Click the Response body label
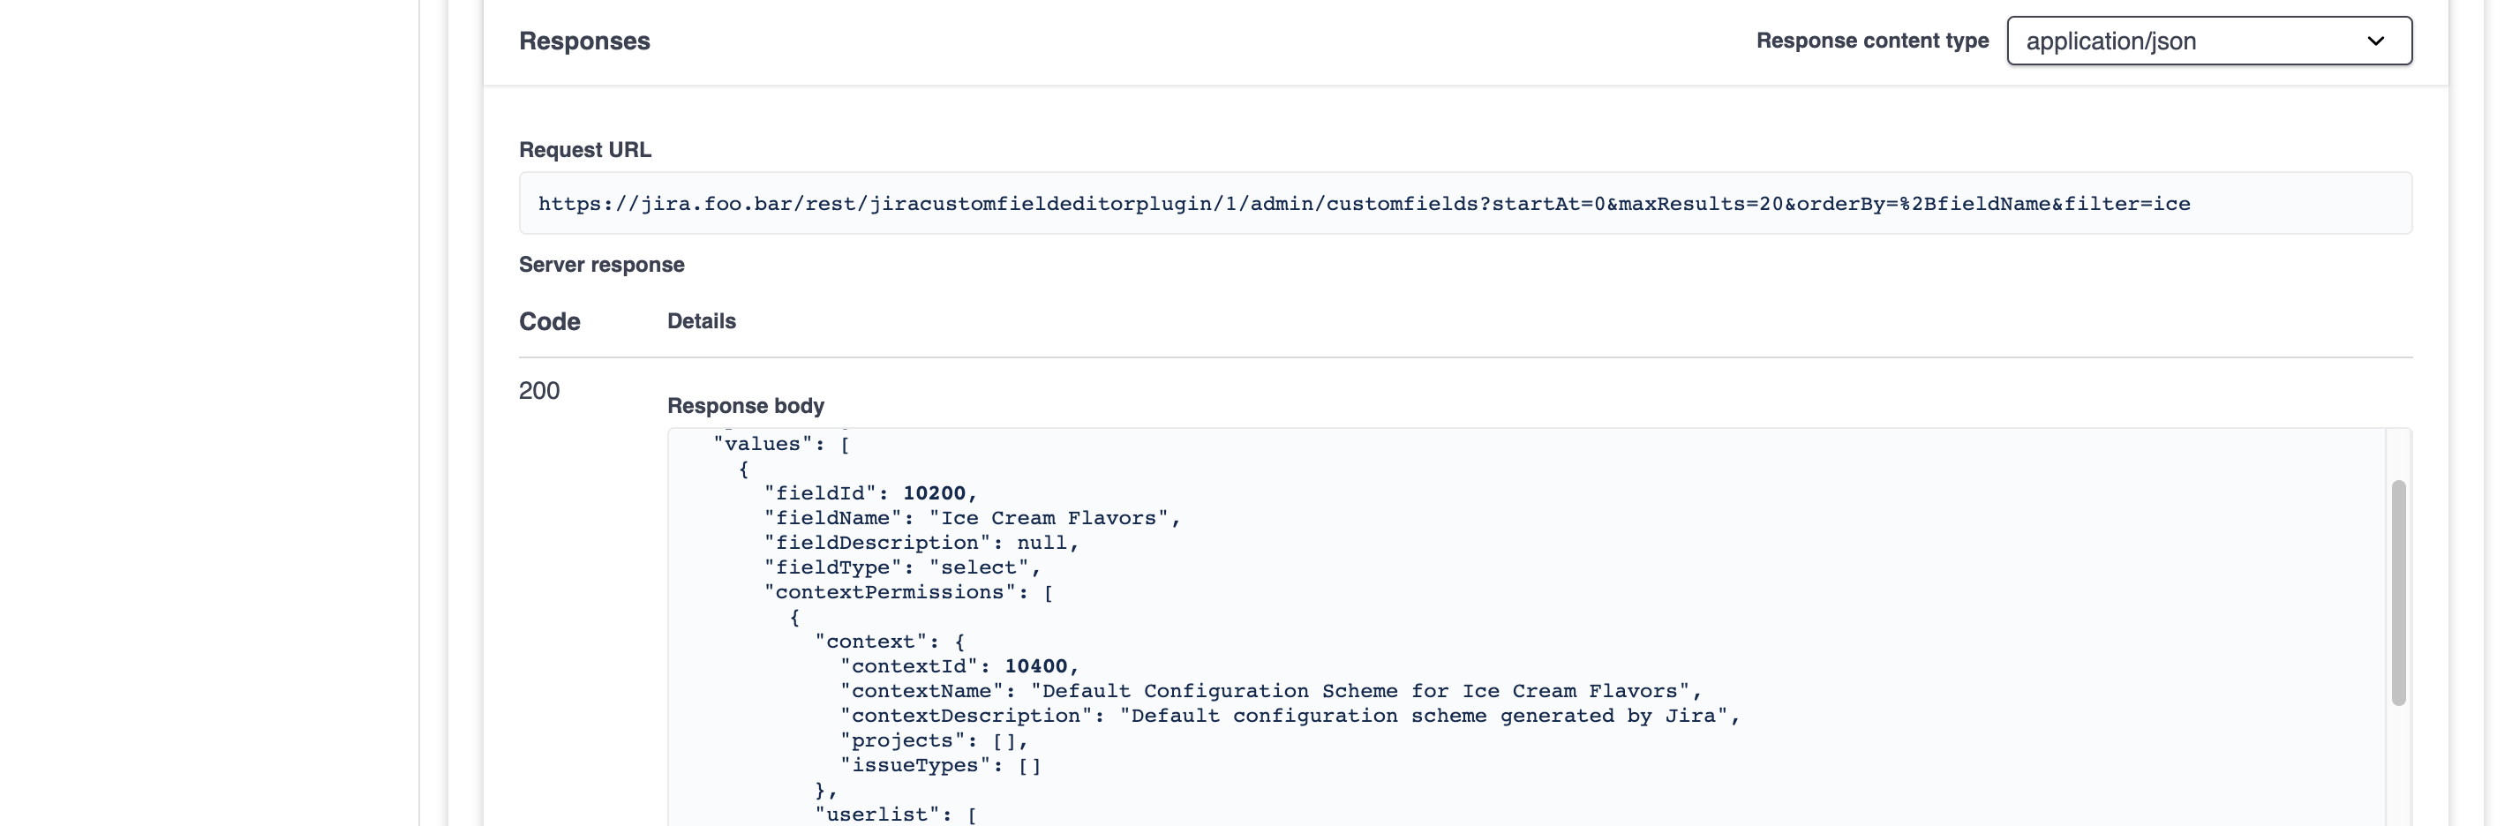Viewport: 2512px width, 826px height. coord(746,405)
